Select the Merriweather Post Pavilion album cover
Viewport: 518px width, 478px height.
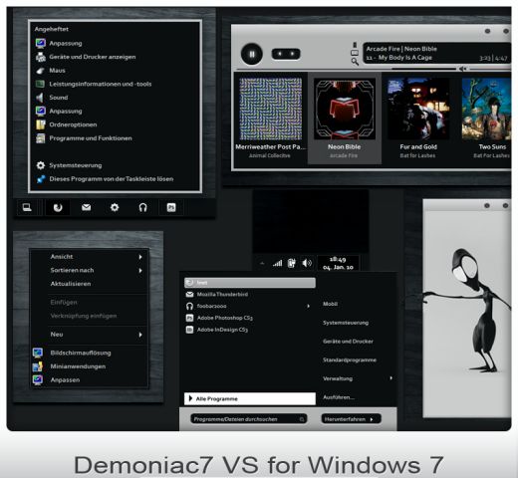[x=271, y=109]
